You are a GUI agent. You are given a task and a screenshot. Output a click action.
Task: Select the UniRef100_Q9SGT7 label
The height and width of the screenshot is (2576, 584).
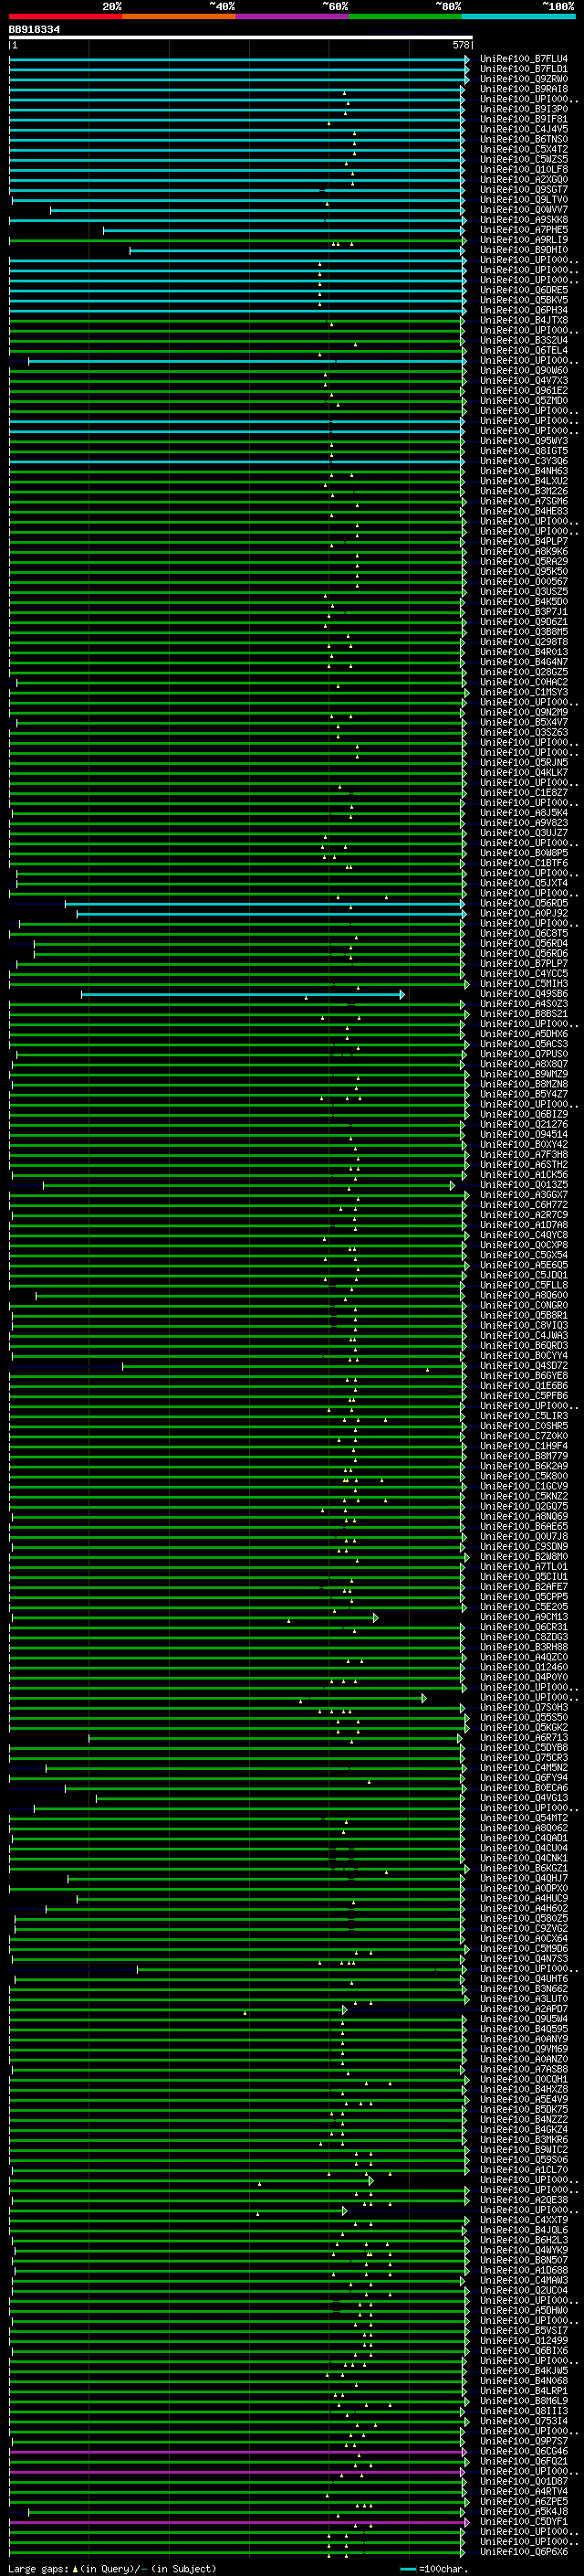[x=524, y=190]
